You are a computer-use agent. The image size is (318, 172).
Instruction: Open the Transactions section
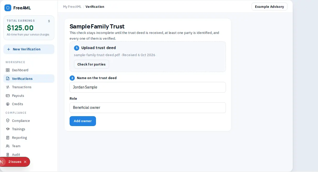pyautogui.click(x=29, y=87)
